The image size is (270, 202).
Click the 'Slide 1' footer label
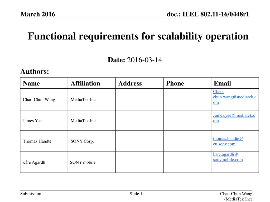[x=136, y=194]
